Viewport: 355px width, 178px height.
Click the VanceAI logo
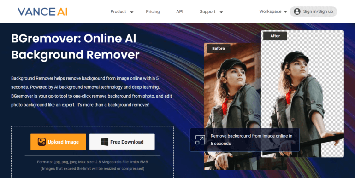click(x=42, y=12)
